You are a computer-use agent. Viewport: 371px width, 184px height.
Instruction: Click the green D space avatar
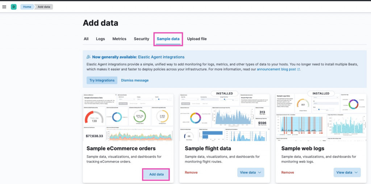coord(14,7)
